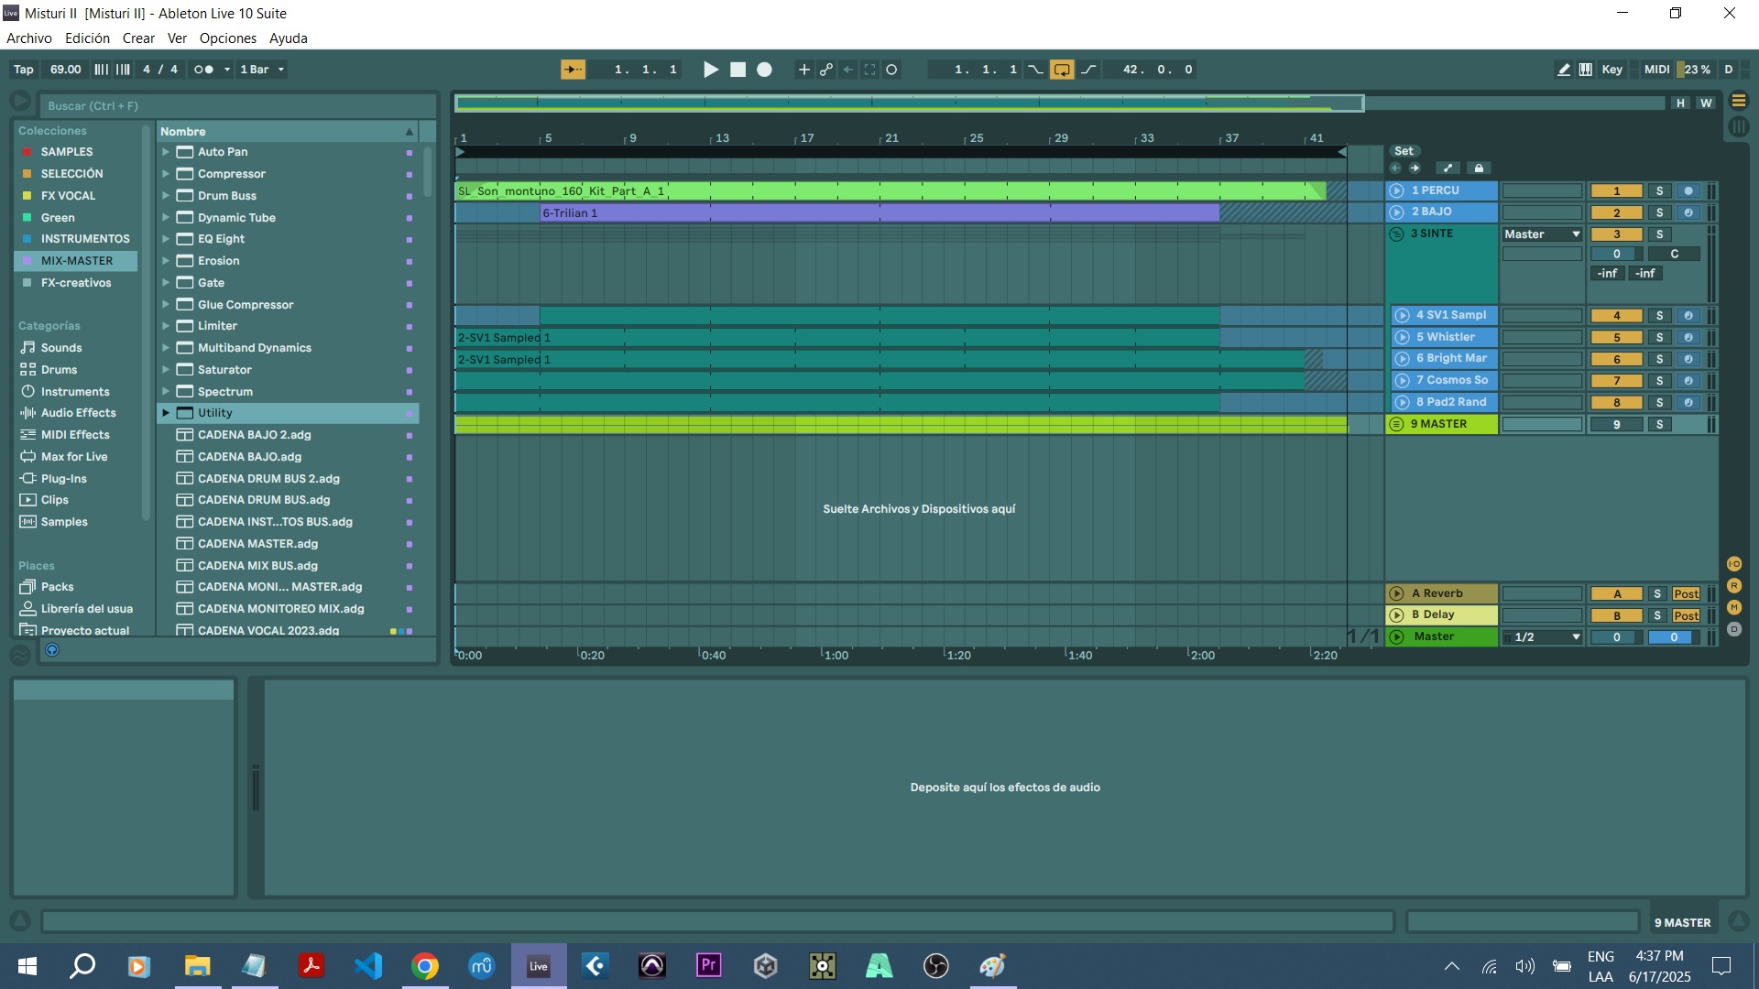
Task: Start playback with the Play button
Action: pos(710,70)
